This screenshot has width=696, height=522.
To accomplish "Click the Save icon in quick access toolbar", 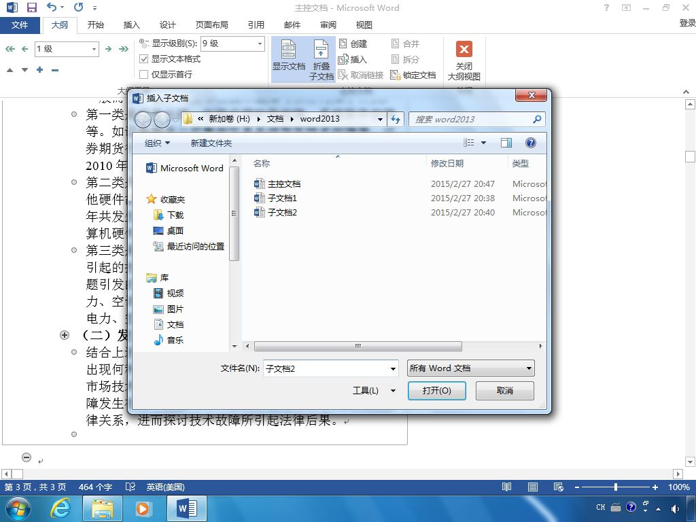I will click(x=31, y=7).
